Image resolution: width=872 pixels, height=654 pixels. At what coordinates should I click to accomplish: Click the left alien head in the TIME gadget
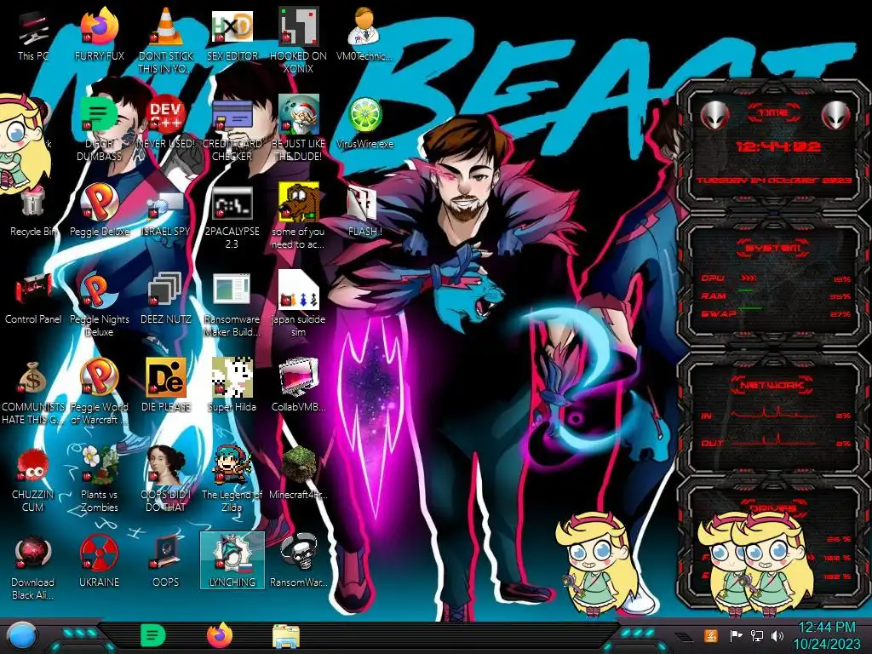tap(715, 116)
